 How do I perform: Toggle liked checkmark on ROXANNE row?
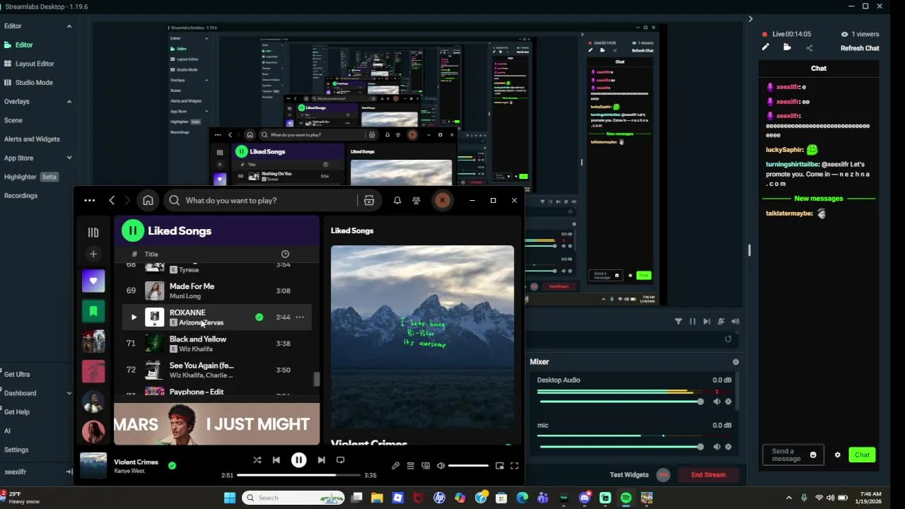(x=259, y=317)
